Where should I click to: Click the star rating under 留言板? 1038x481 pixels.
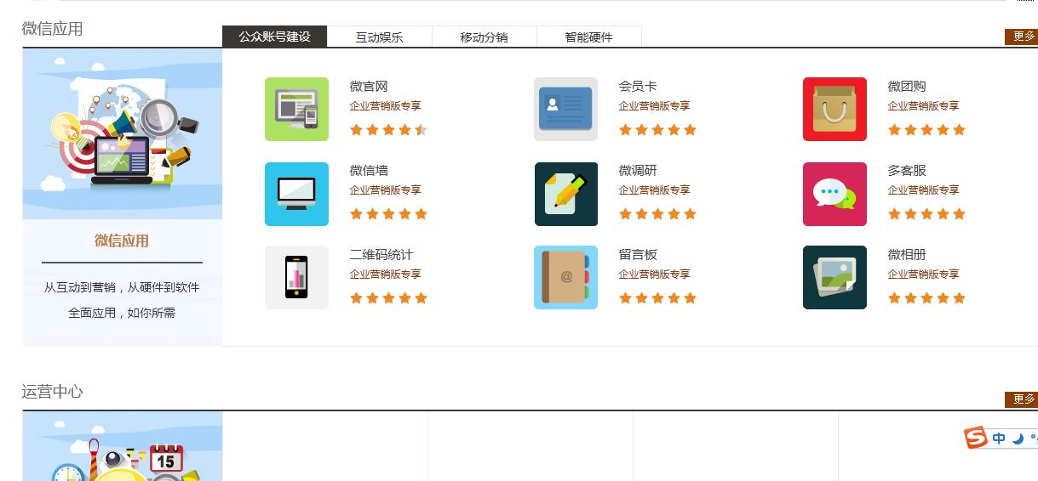tap(657, 298)
